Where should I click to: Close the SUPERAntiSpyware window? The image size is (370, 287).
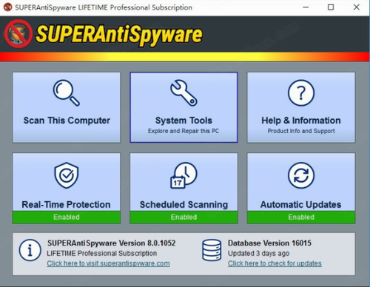[x=357, y=7]
